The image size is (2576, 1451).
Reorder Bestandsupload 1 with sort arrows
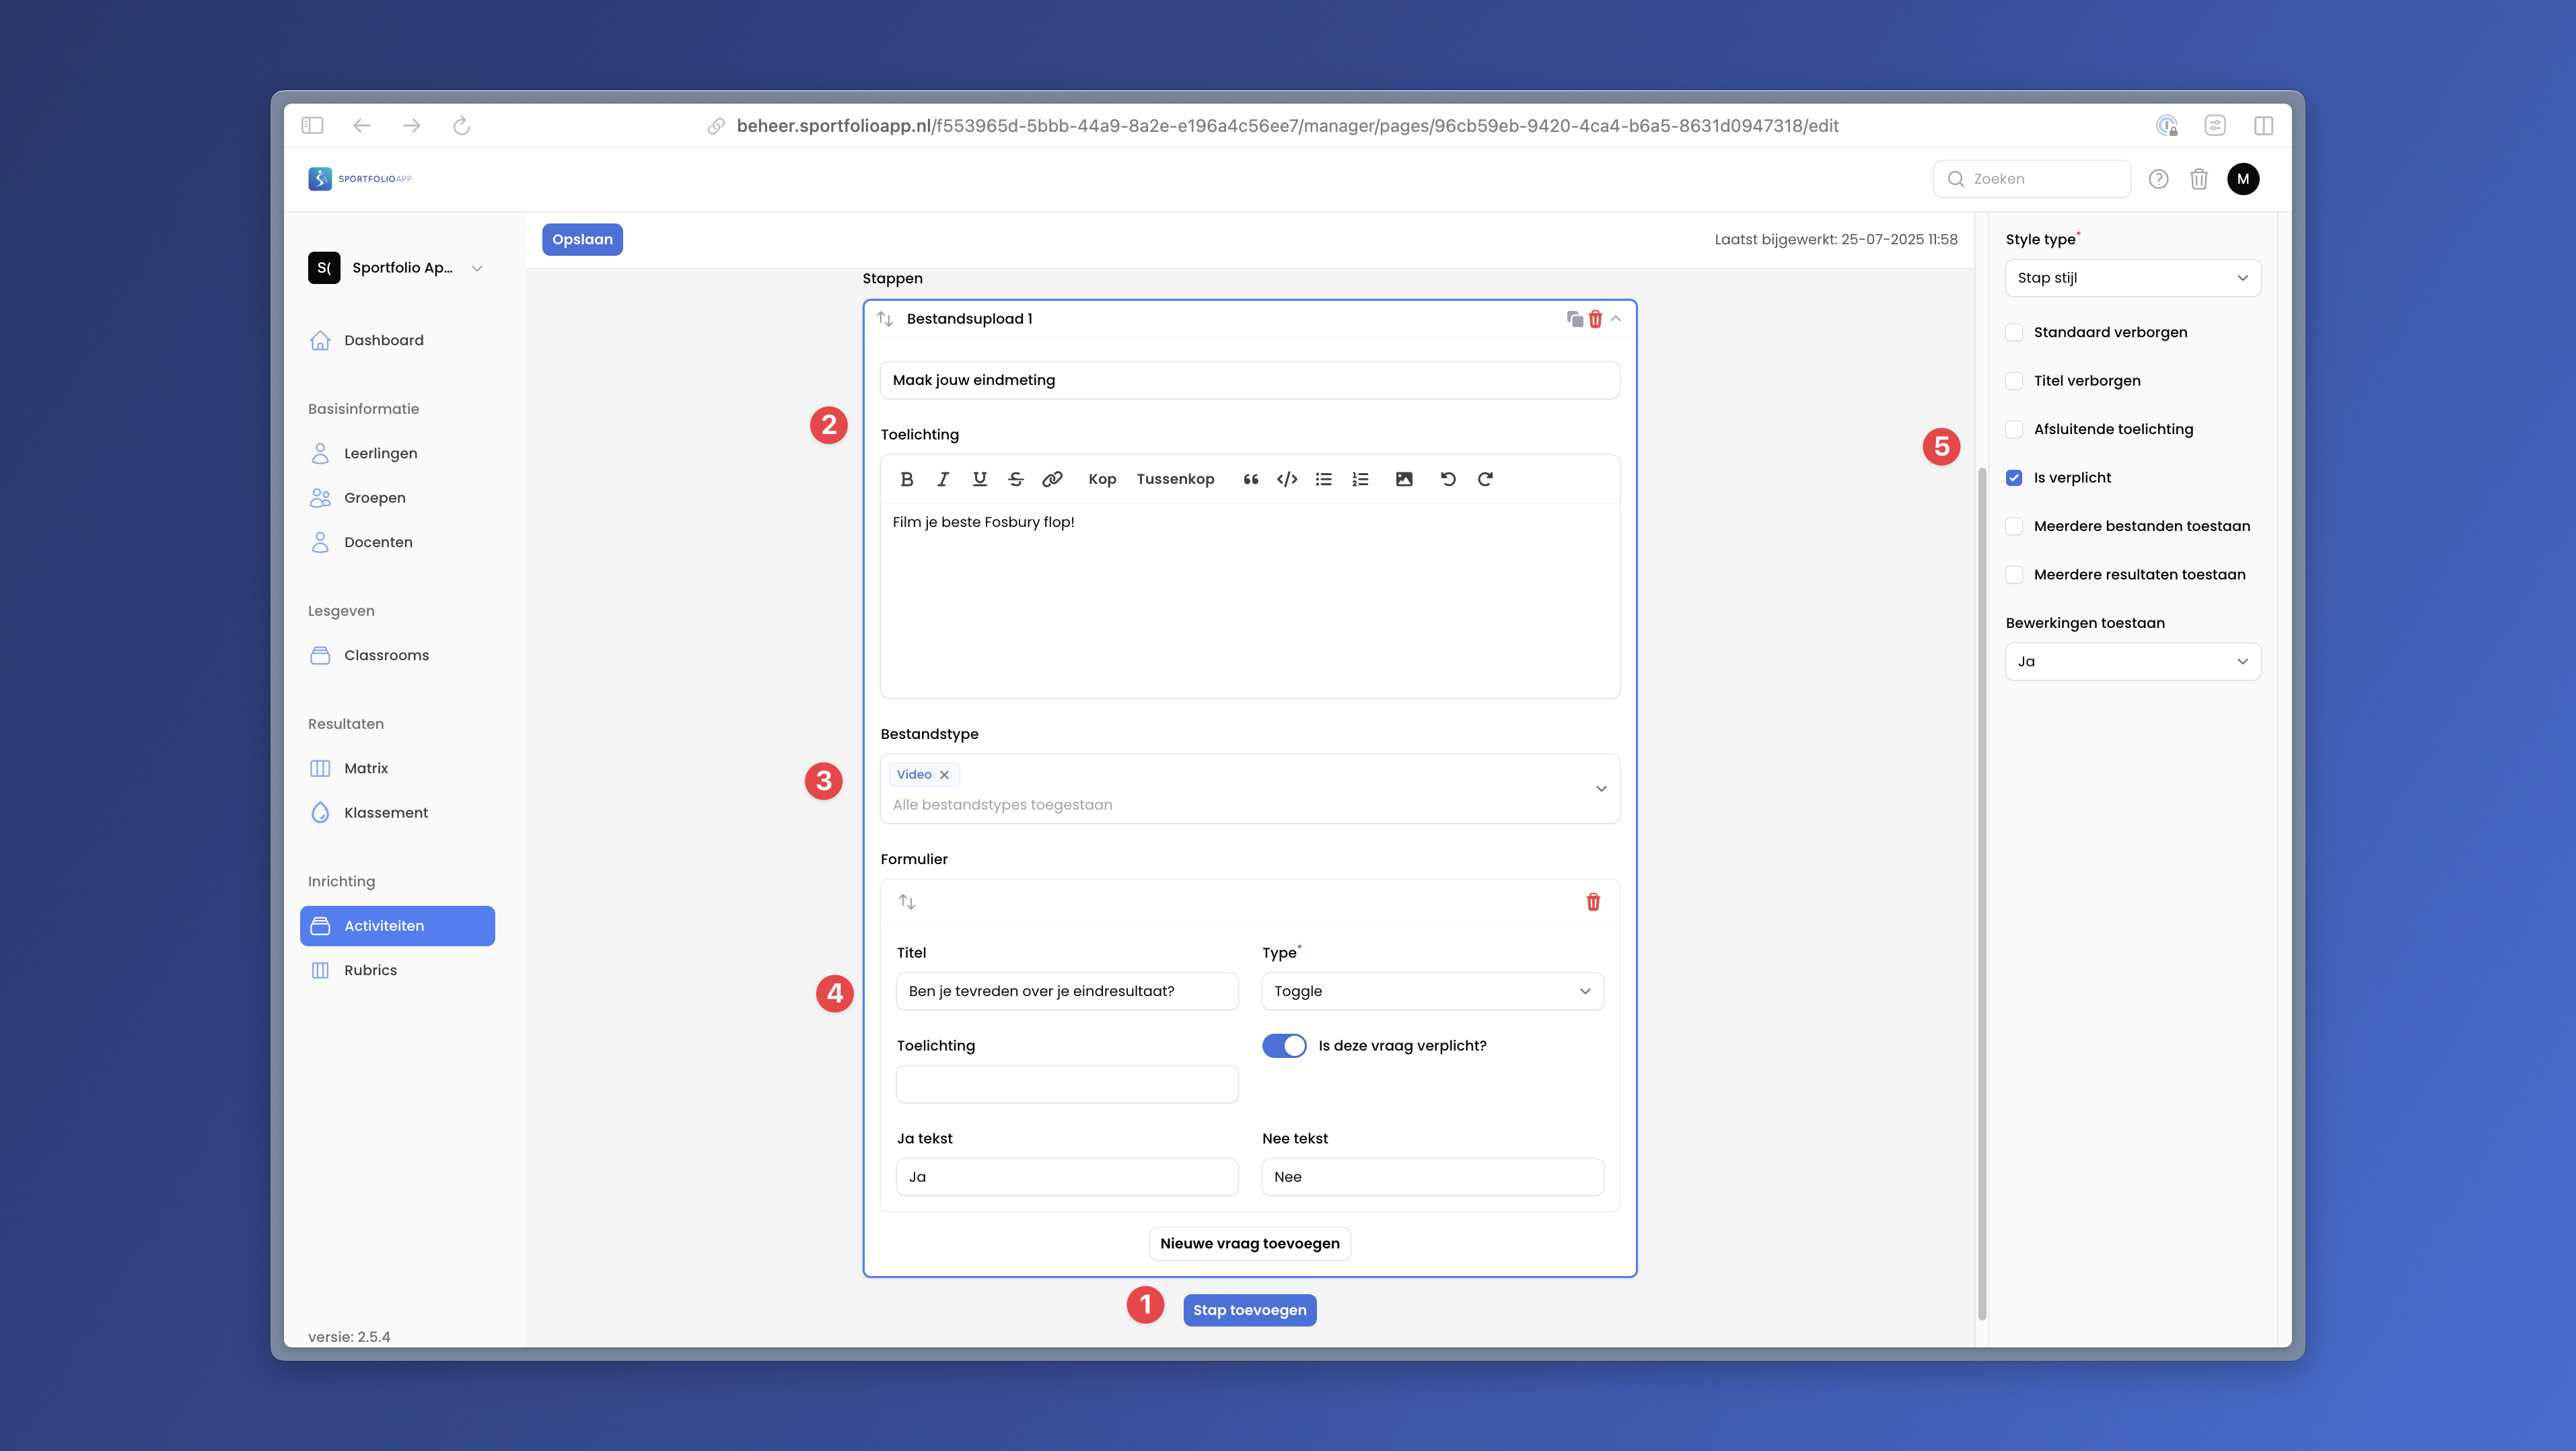[x=885, y=319]
